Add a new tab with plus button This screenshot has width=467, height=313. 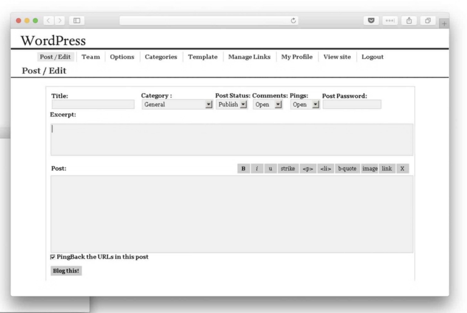click(x=444, y=24)
